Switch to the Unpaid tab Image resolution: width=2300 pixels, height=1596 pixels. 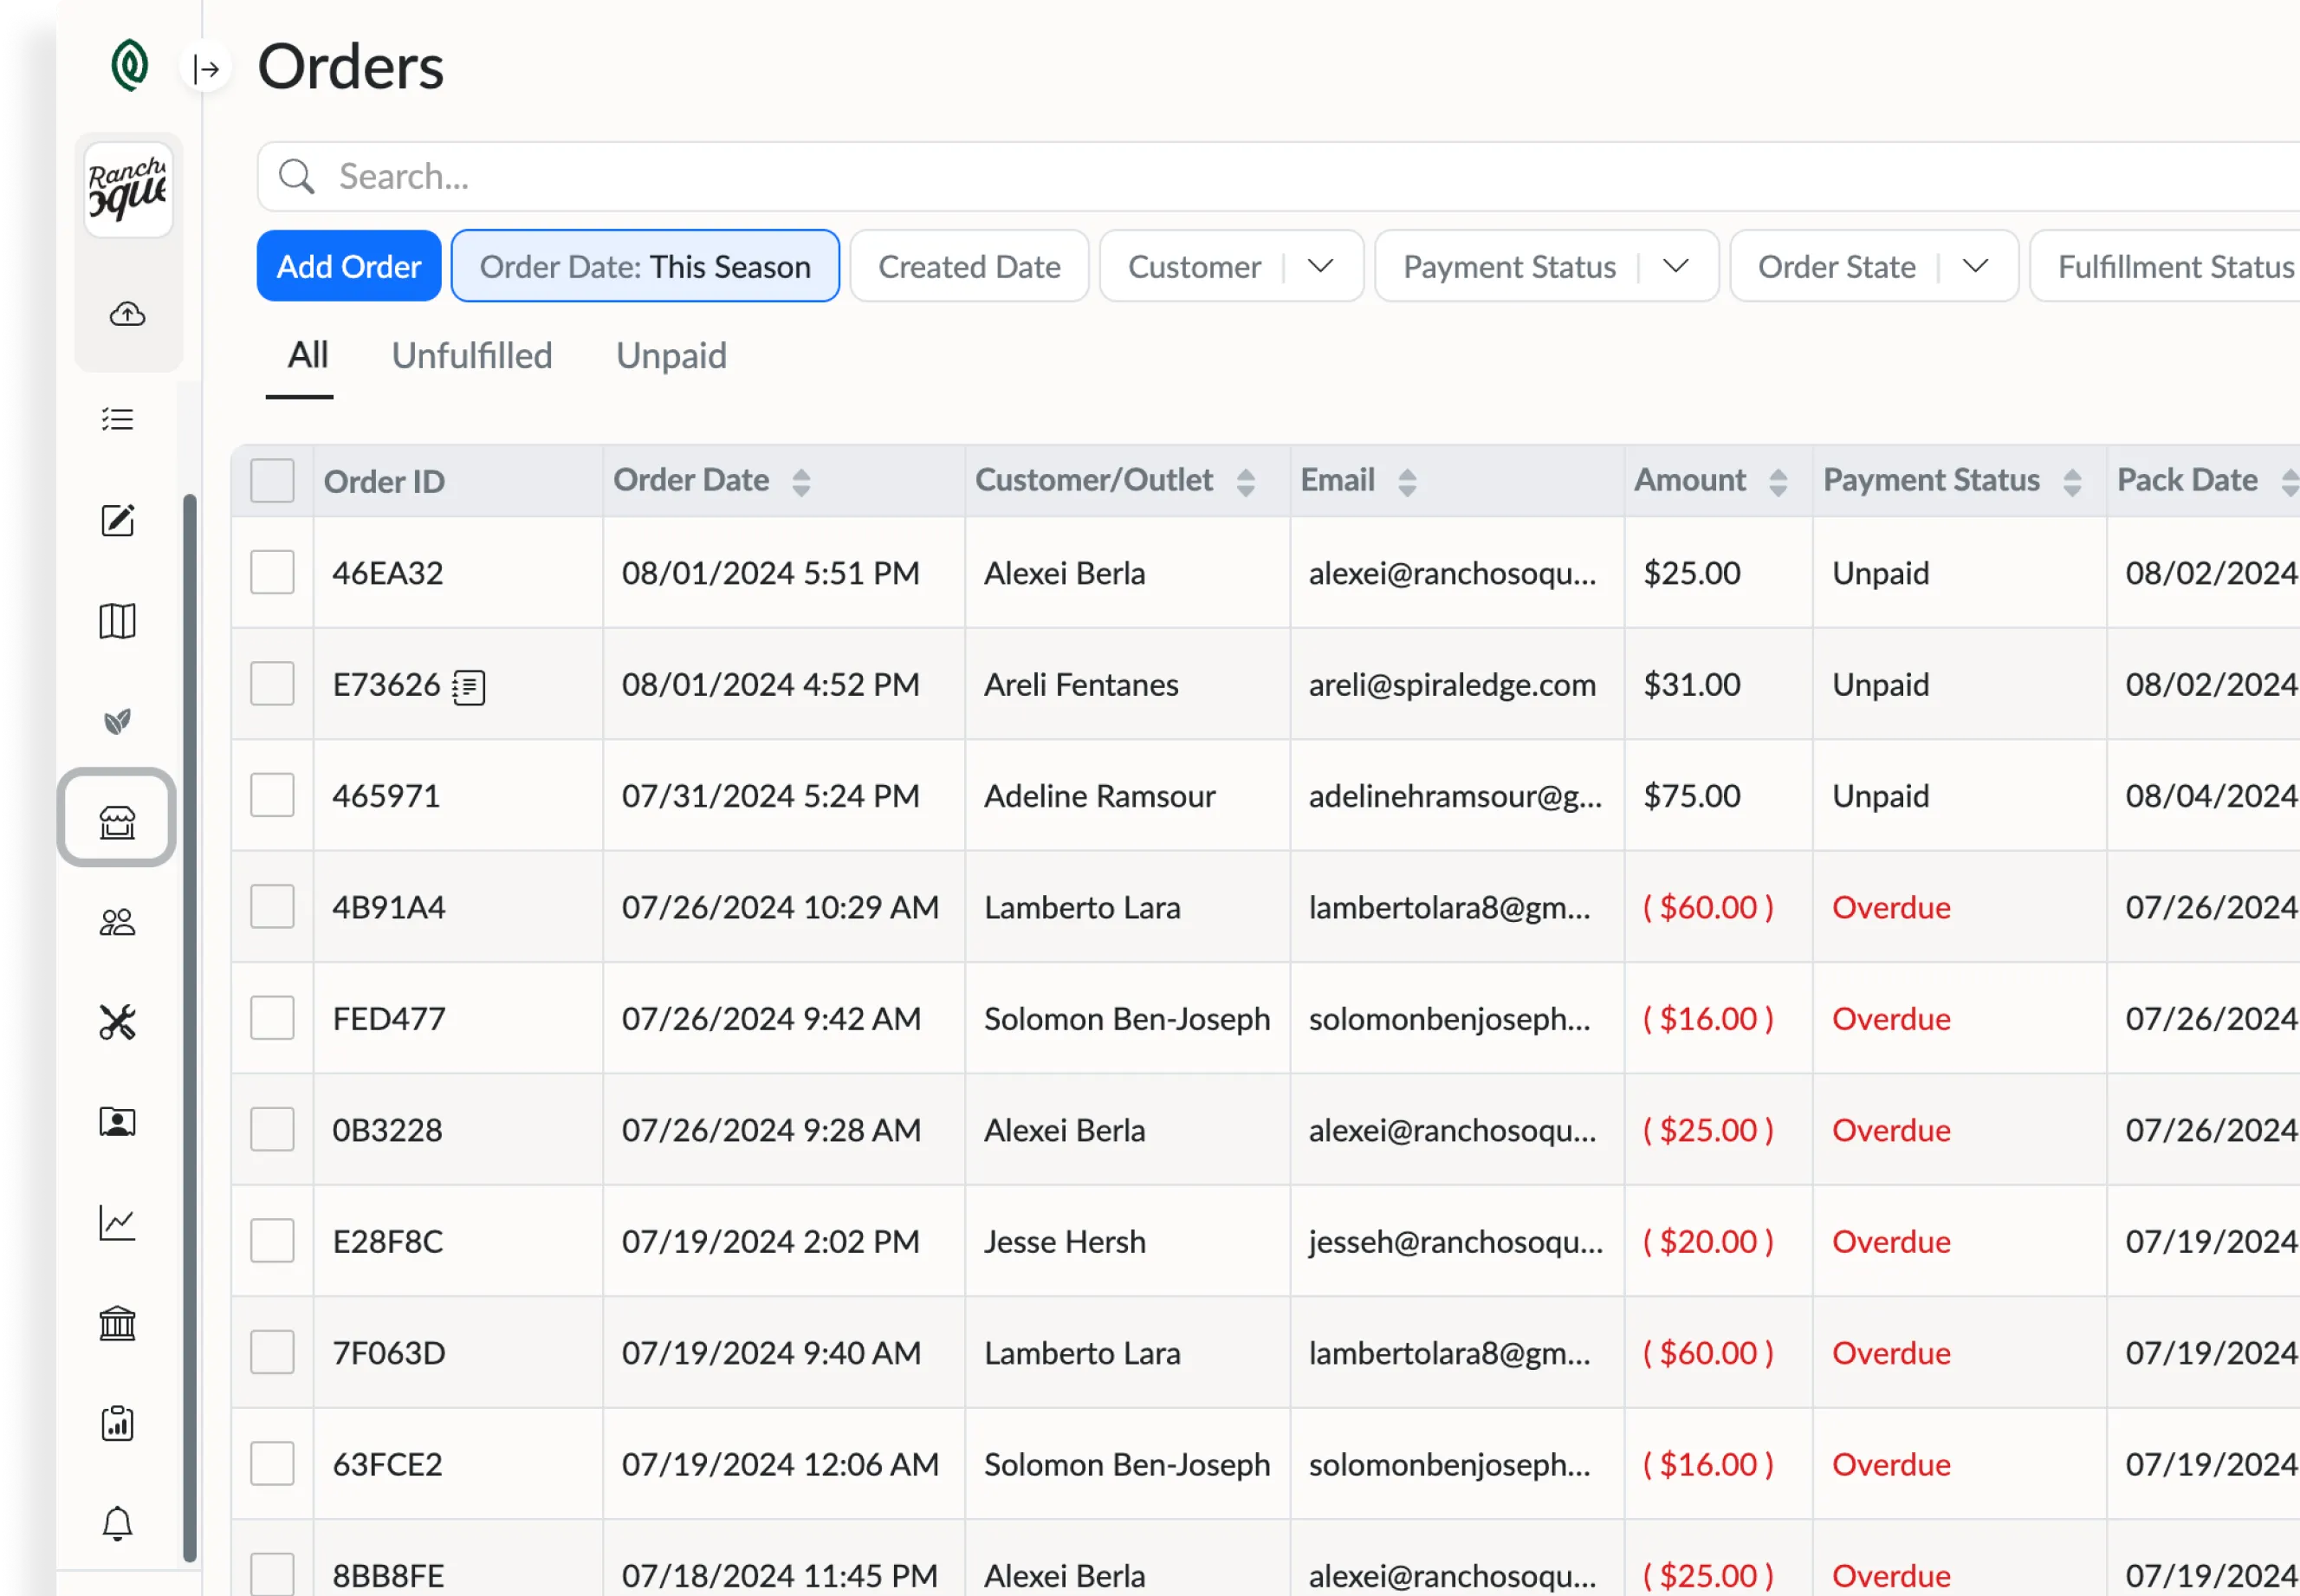coord(671,356)
